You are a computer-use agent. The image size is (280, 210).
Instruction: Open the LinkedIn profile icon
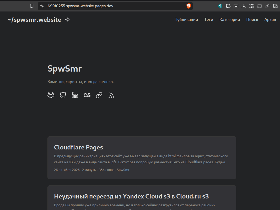coord(75,95)
